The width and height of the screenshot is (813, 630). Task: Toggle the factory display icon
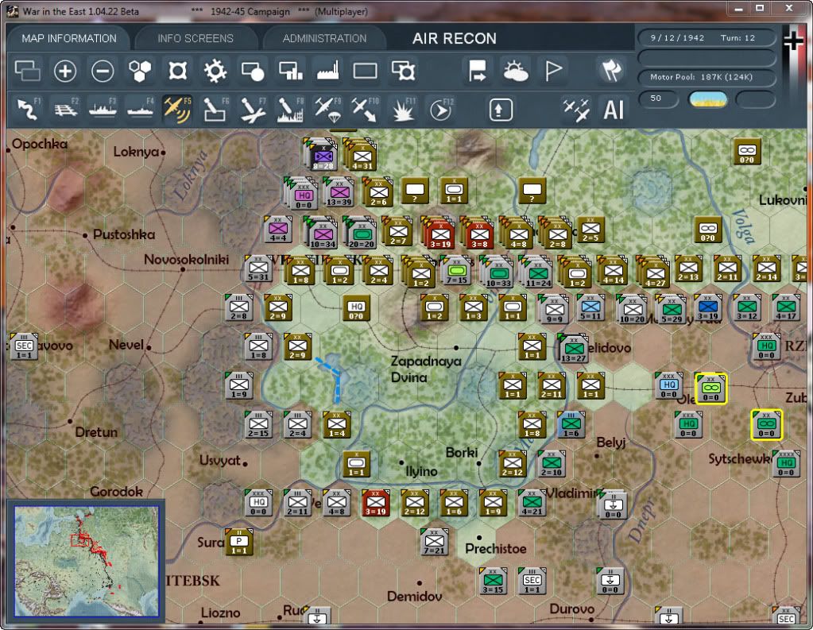327,71
